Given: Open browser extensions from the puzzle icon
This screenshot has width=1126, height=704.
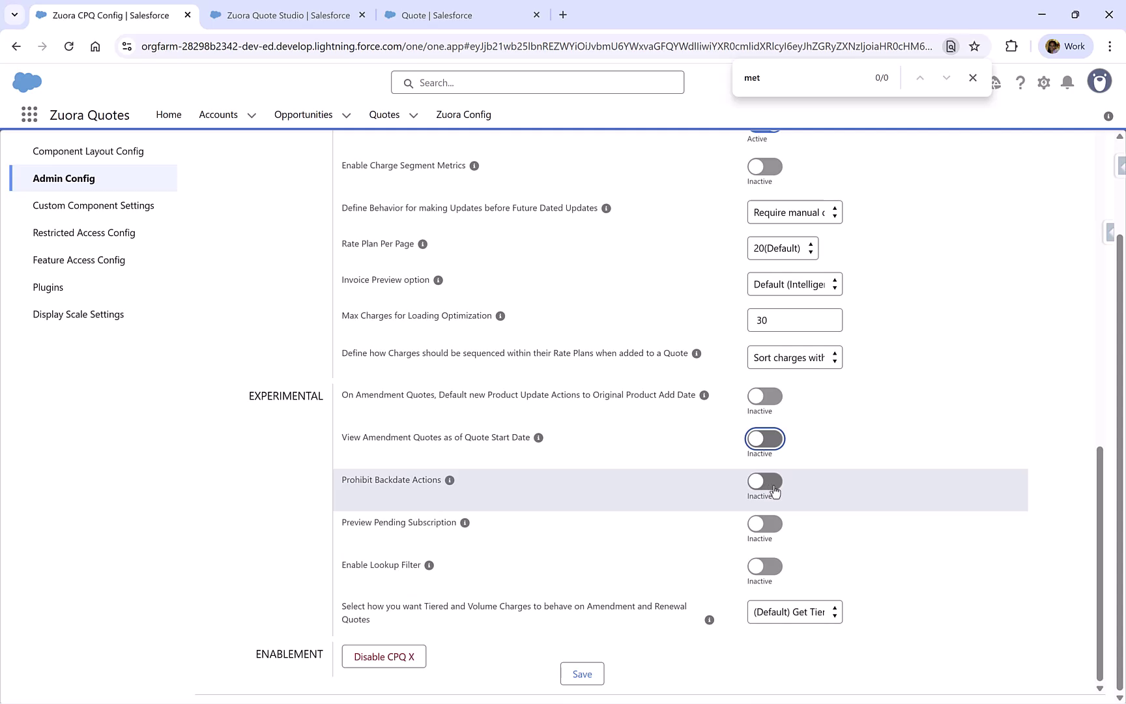Looking at the screenshot, I should pyautogui.click(x=1012, y=46).
